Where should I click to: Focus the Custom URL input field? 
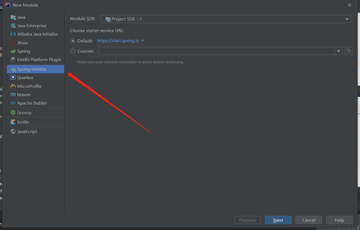pyautogui.click(x=217, y=51)
